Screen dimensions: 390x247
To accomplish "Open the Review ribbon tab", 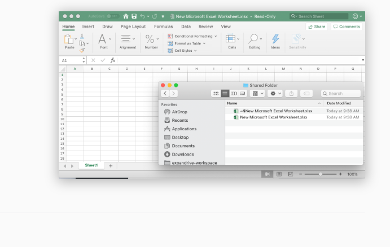I will coord(205,27).
